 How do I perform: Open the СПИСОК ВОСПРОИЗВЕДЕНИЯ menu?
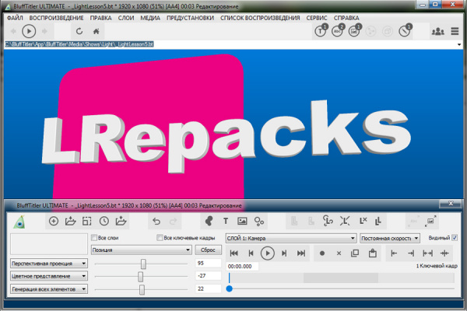(260, 18)
